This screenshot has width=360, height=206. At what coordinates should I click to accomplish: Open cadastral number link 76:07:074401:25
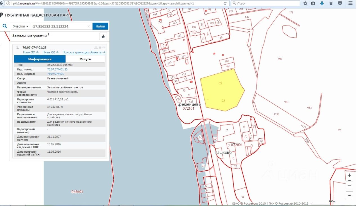pos(57,69)
